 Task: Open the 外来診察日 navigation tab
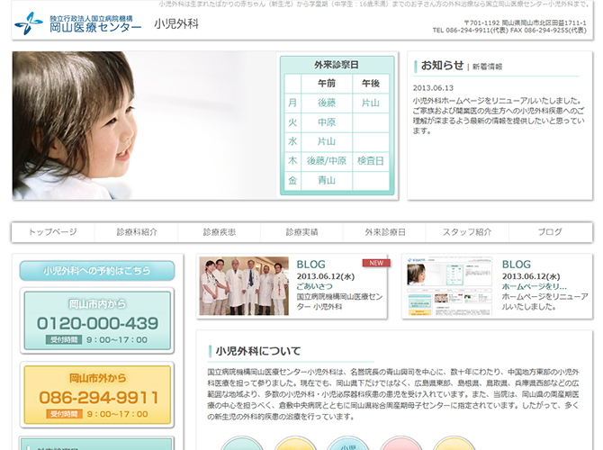point(384,232)
